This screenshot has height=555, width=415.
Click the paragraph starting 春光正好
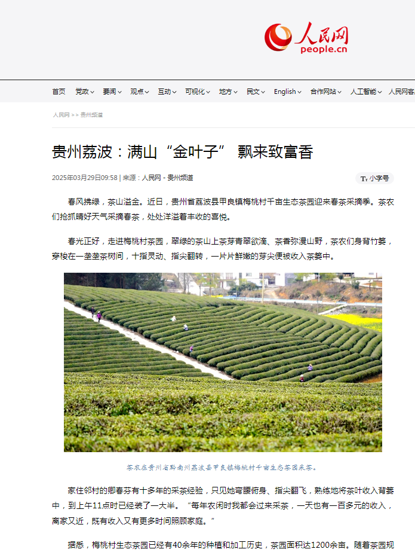[x=223, y=249]
